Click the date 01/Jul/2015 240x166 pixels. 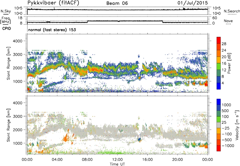pos(193,3)
